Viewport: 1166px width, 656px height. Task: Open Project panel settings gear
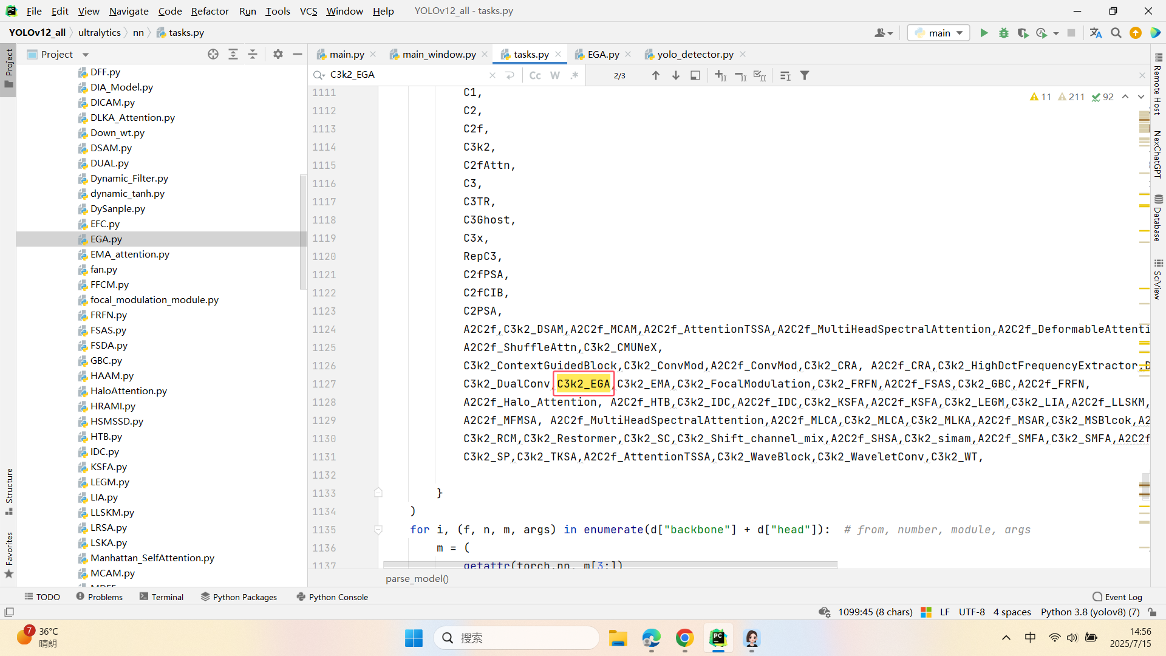pyautogui.click(x=278, y=54)
